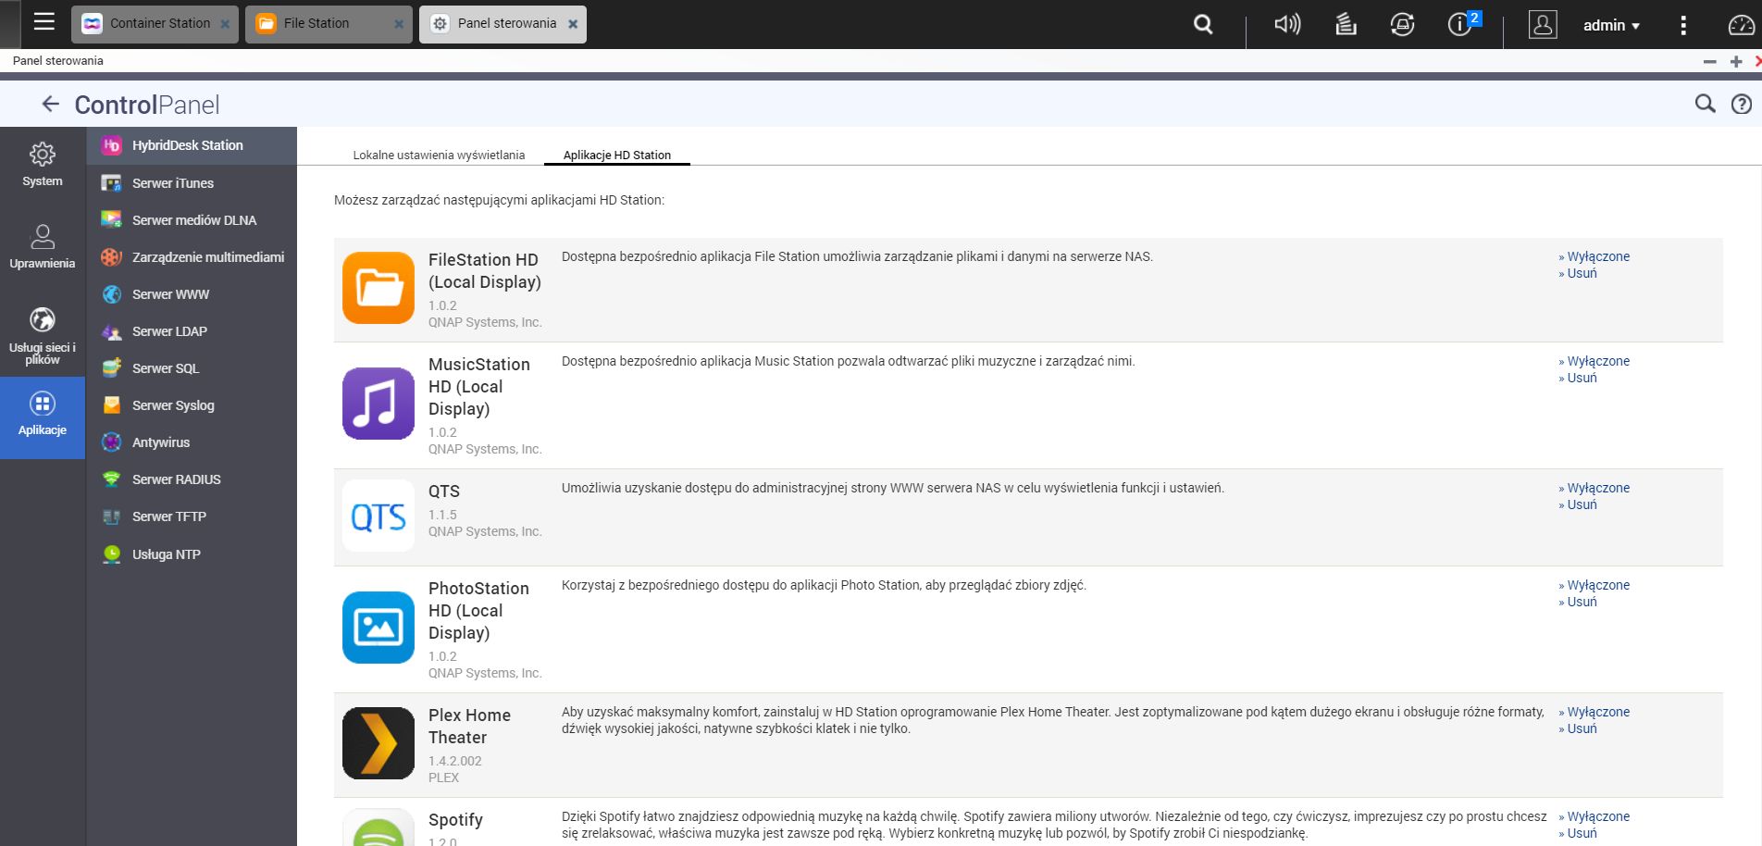Maximize the Panel sterowania window
The image size is (1762, 846).
[x=1736, y=61]
